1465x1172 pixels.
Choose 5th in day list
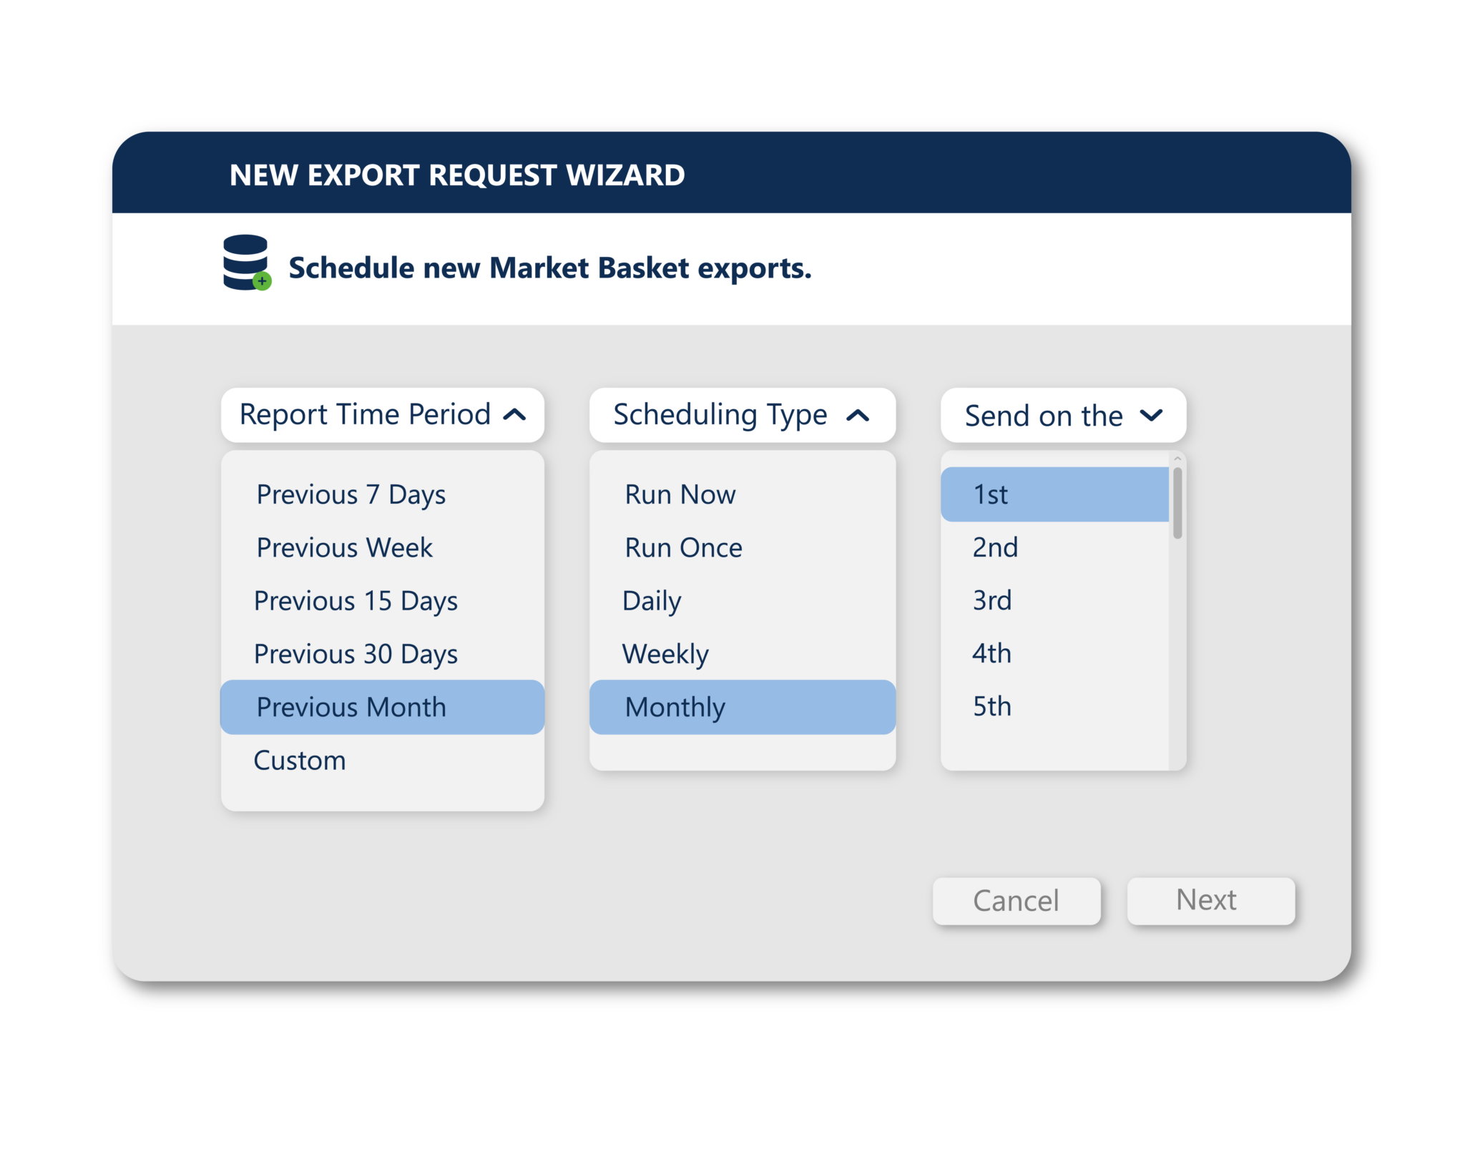(x=992, y=706)
